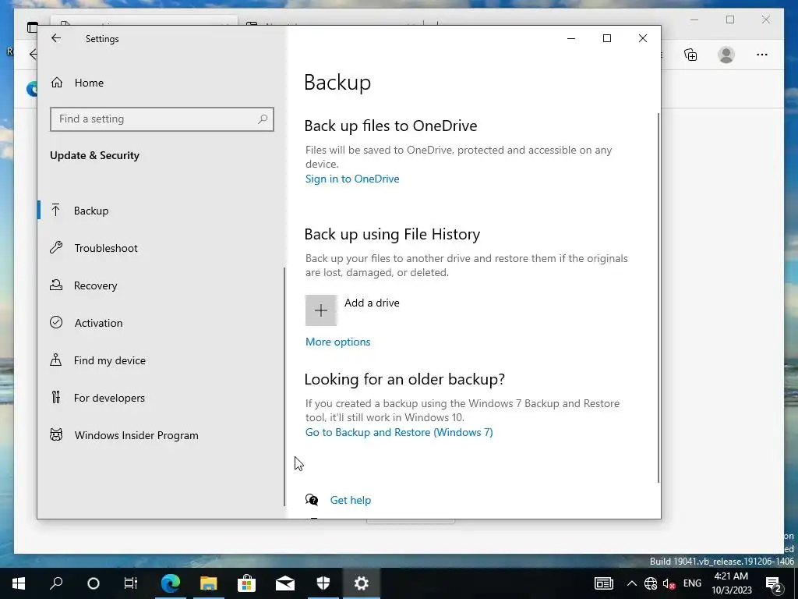Click the Activation checkmark icon
The image size is (798, 599).
coord(56,322)
